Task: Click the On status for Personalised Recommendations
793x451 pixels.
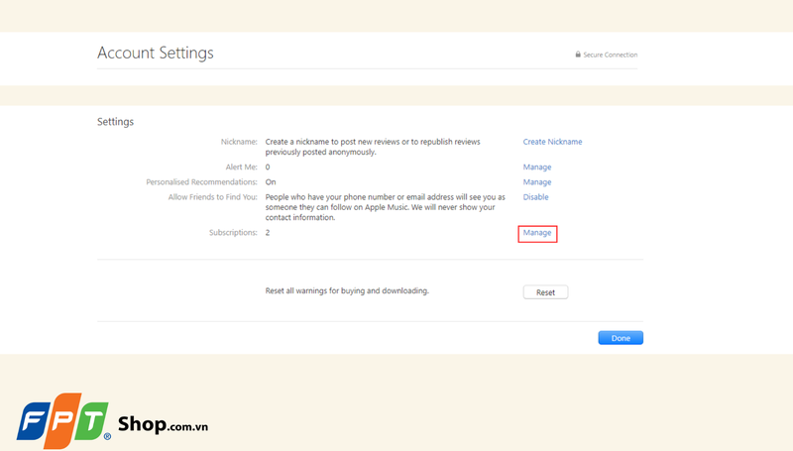Action: click(x=270, y=182)
